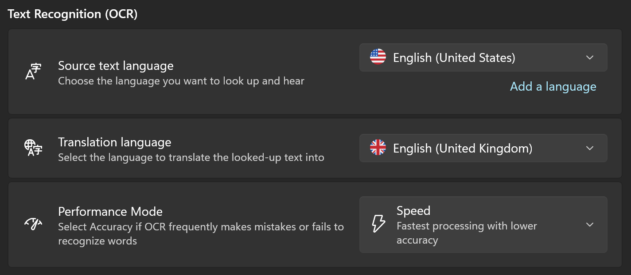Image resolution: width=631 pixels, height=275 pixels.
Task: Click the globe Translation language icon
Action: pos(33,148)
